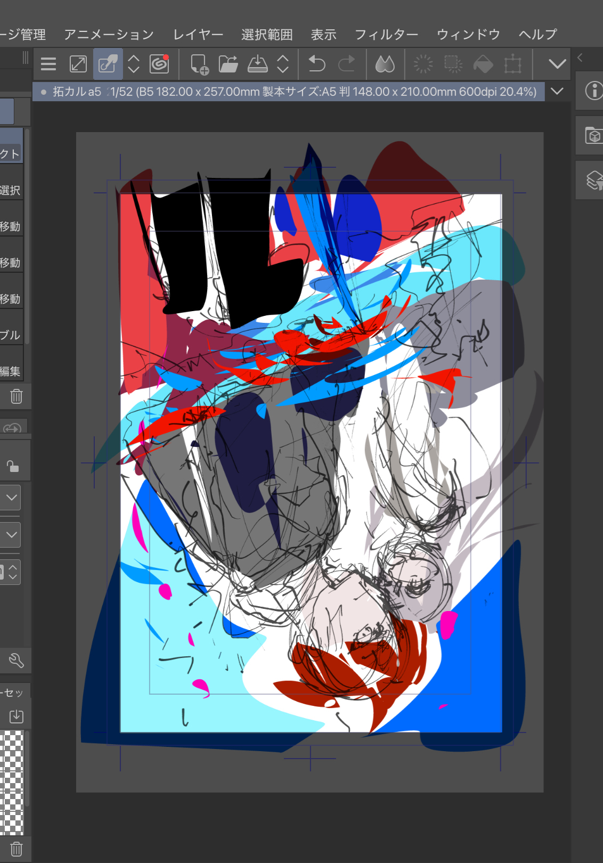The image size is (603, 863).
Task: Open the レイヤー menu
Action: coord(198,35)
